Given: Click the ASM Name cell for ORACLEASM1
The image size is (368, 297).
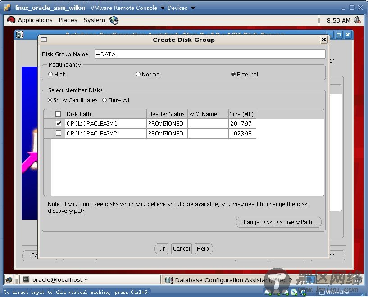Looking at the screenshot, I should (208, 124).
